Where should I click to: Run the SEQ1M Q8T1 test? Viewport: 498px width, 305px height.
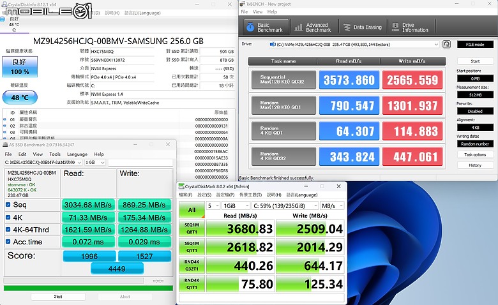[192, 228]
